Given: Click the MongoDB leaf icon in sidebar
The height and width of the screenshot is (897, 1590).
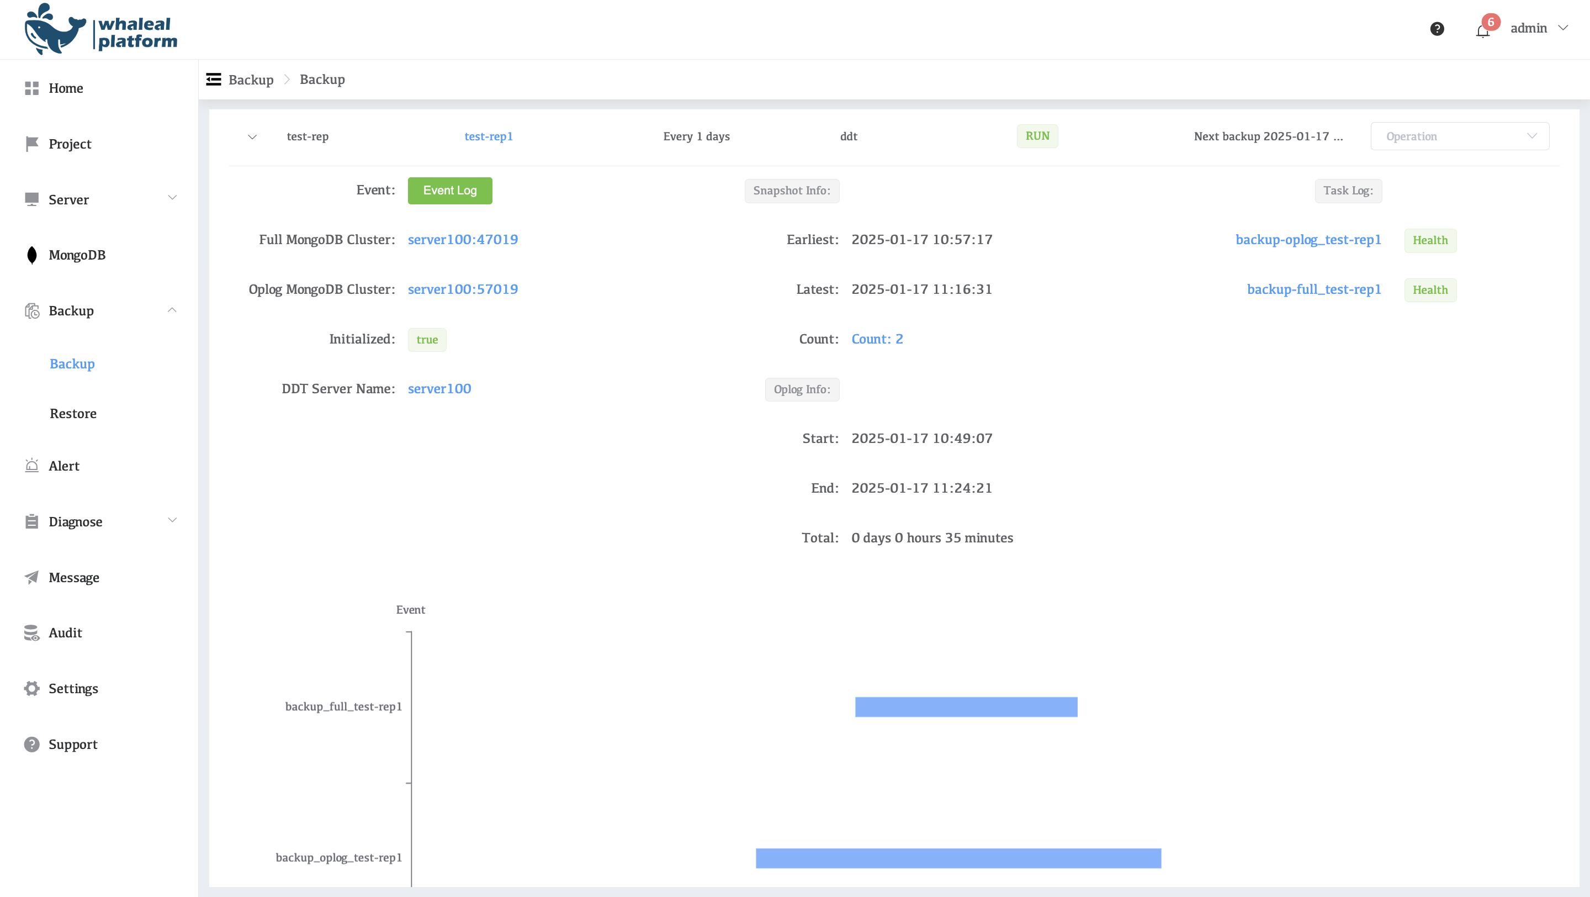Looking at the screenshot, I should pyautogui.click(x=32, y=255).
